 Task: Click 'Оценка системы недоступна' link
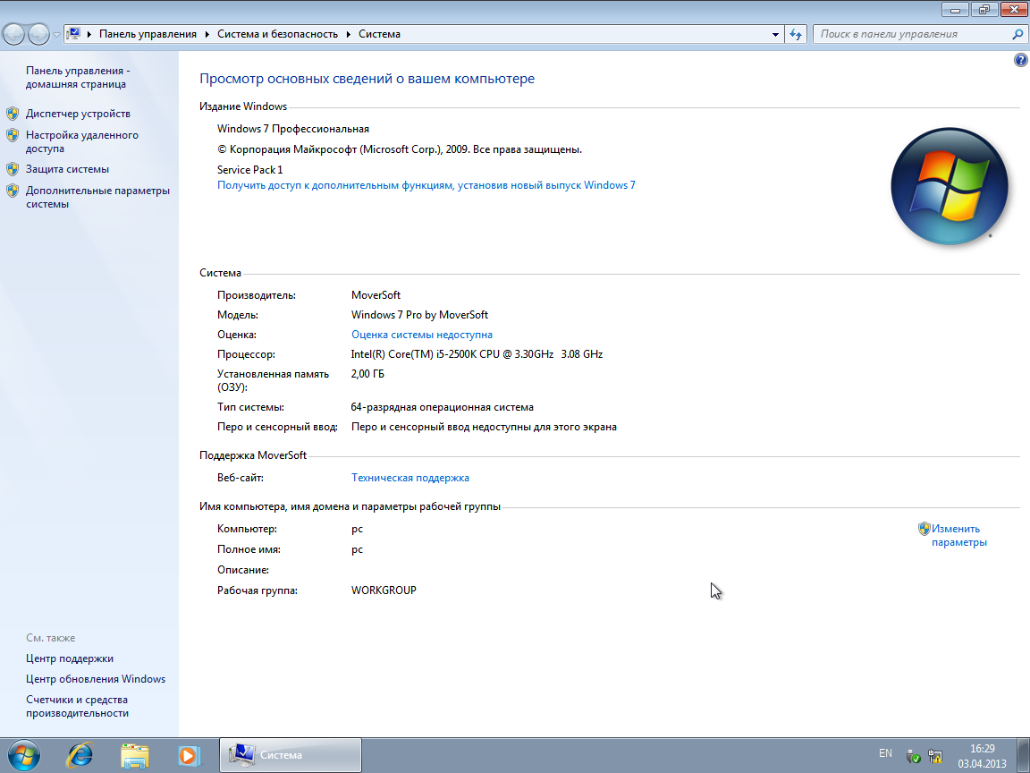click(422, 335)
